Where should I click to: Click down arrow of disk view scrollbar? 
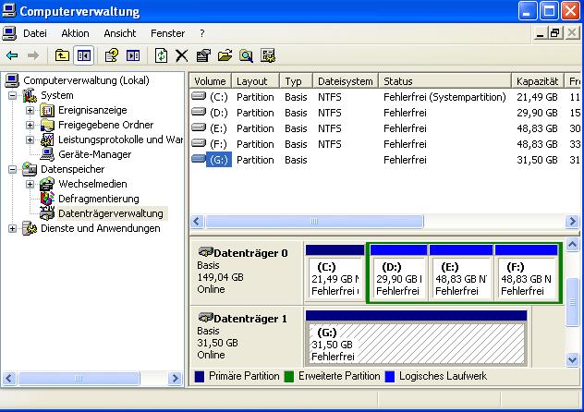coord(573,360)
